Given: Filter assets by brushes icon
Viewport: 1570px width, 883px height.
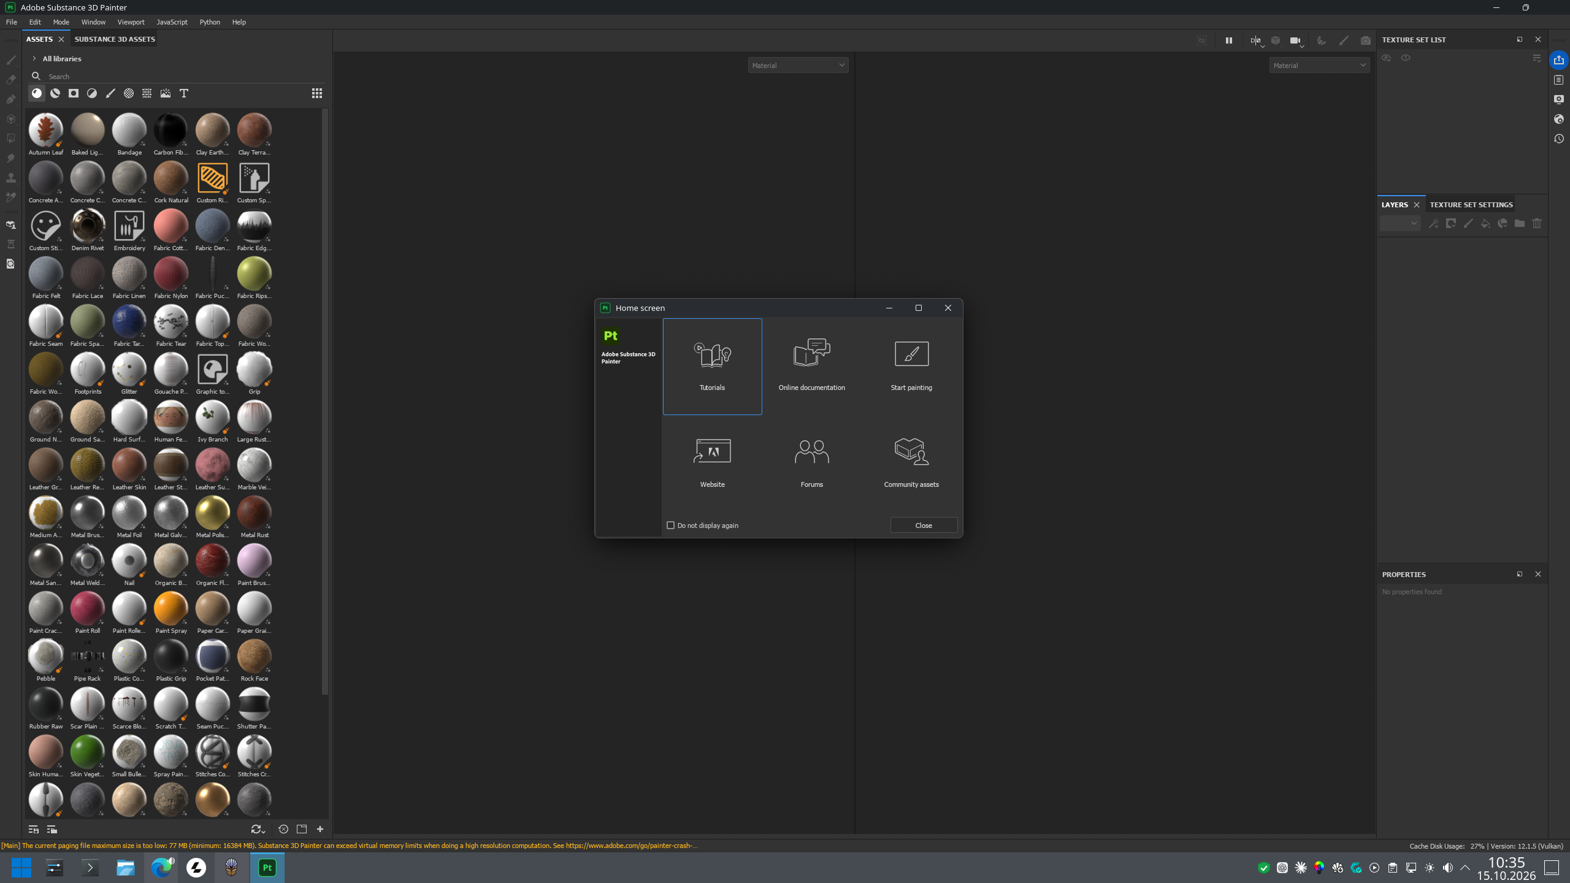Looking at the screenshot, I should click(x=110, y=93).
